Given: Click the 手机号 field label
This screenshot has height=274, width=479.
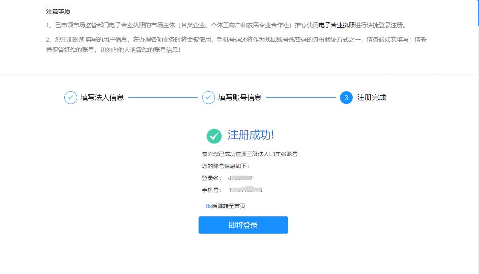Looking at the screenshot, I should click(x=211, y=190).
